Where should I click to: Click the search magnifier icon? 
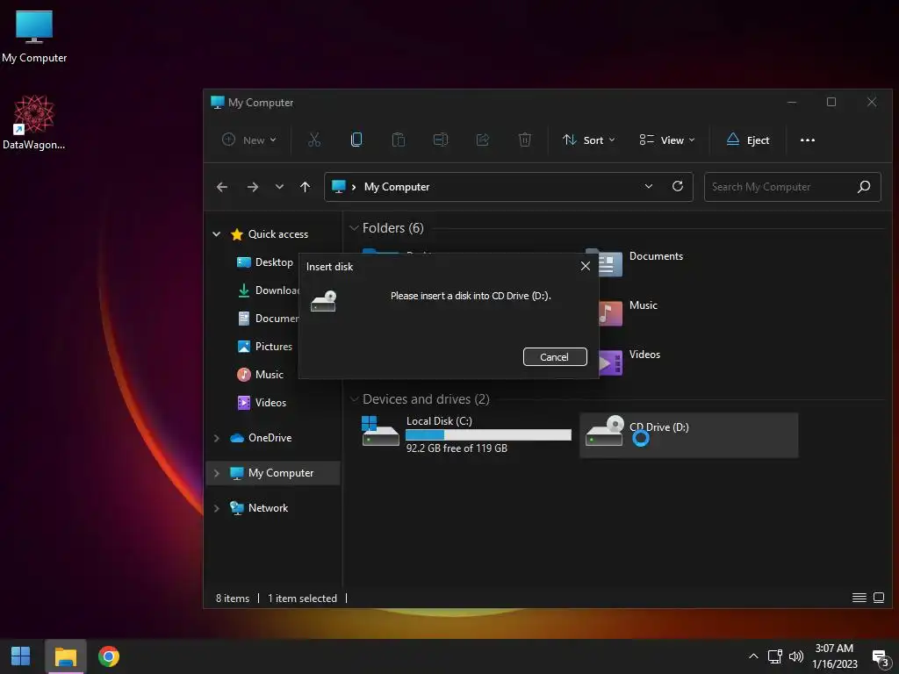pyautogui.click(x=864, y=186)
